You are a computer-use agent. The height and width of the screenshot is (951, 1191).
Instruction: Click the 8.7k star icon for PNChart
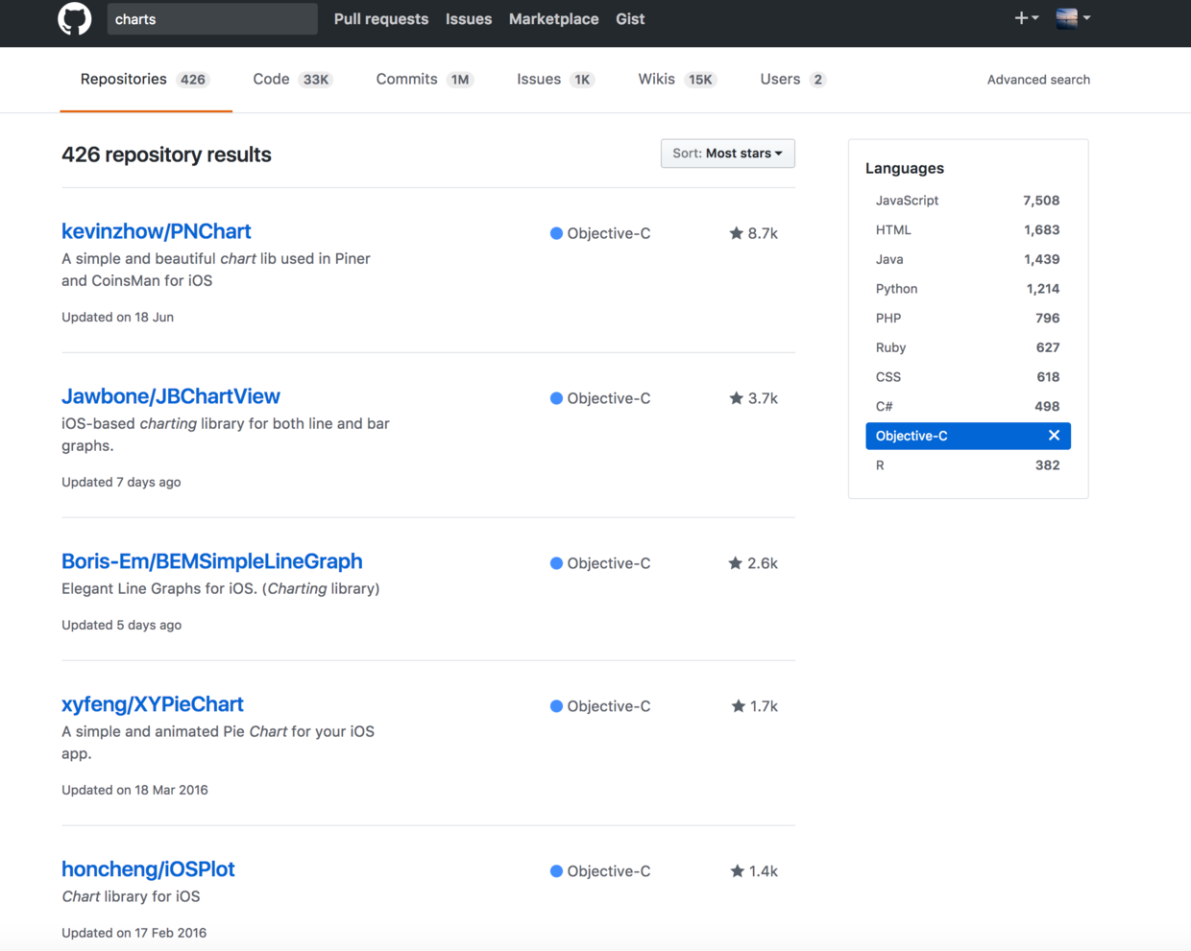point(737,233)
